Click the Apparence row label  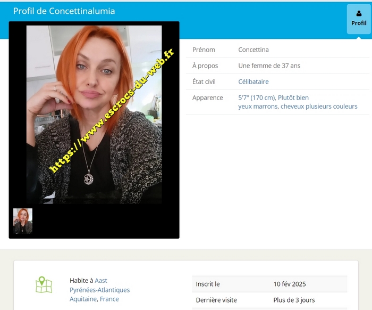207,98
